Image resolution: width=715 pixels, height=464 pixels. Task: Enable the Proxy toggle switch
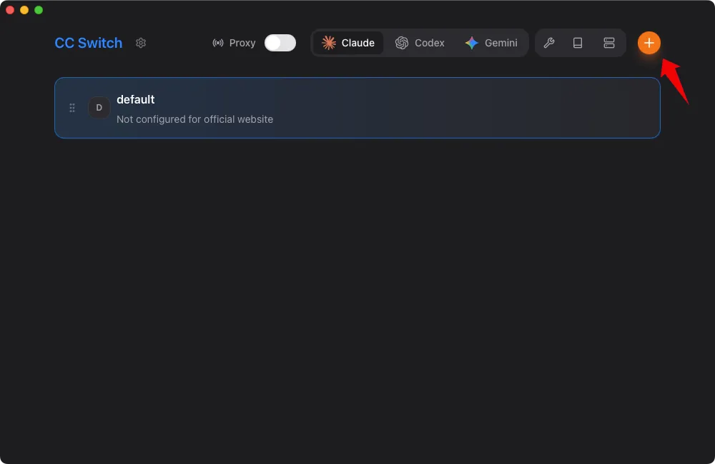(x=280, y=43)
